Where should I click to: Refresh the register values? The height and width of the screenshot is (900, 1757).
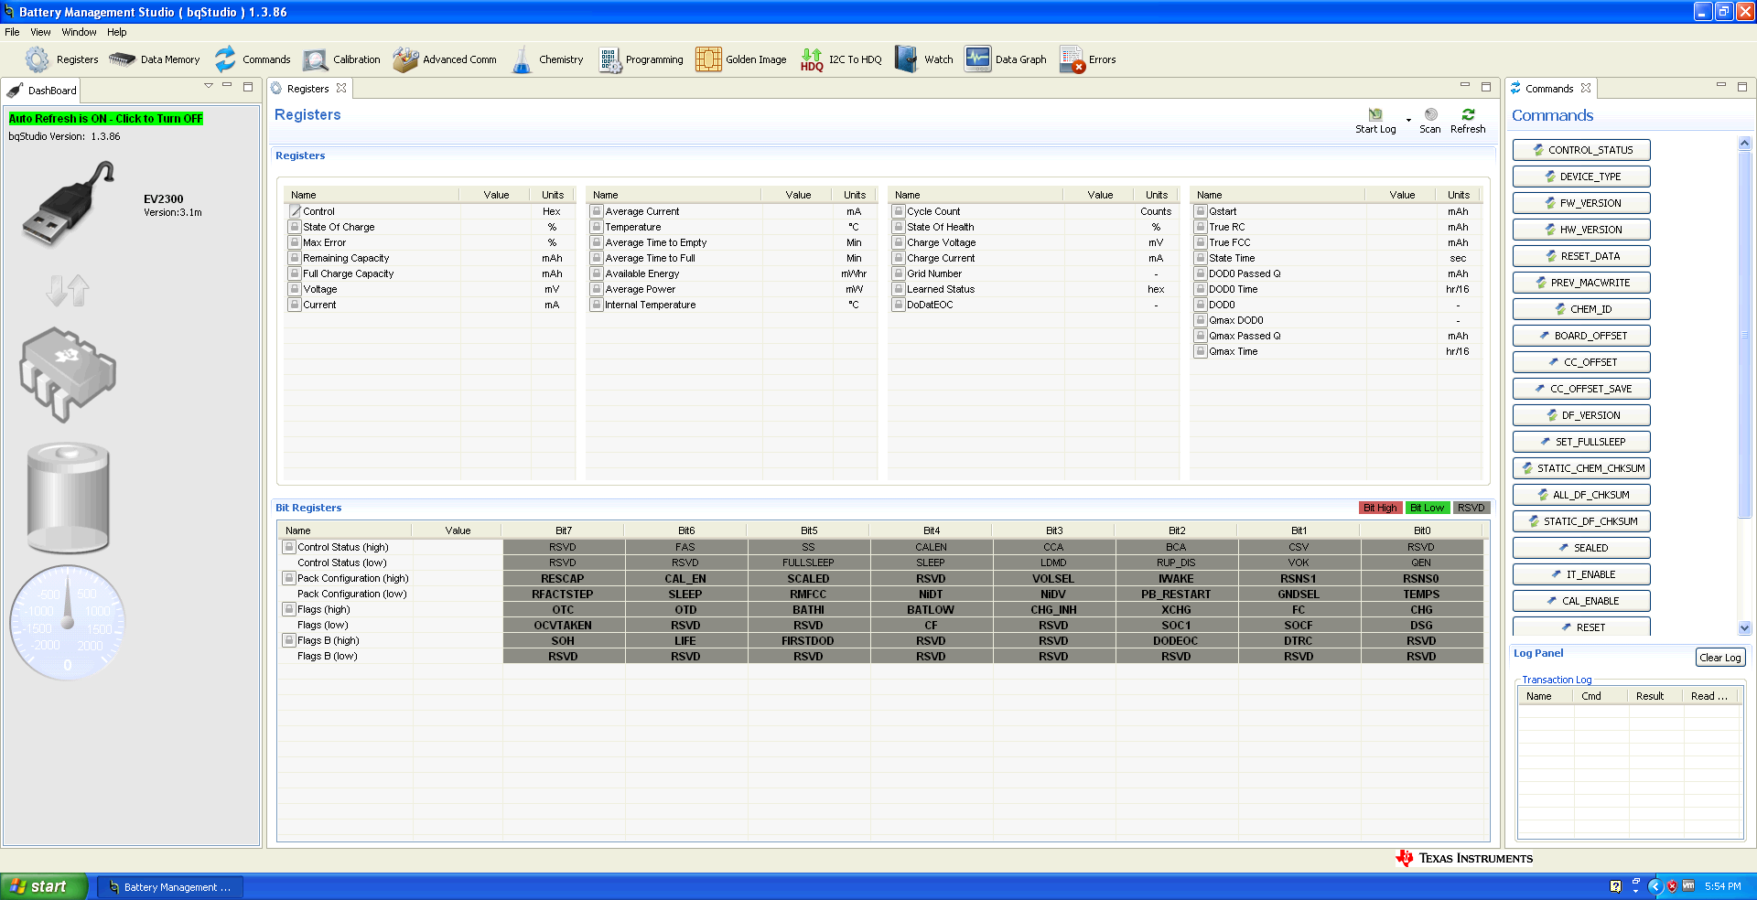click(x=1468, y=114)
